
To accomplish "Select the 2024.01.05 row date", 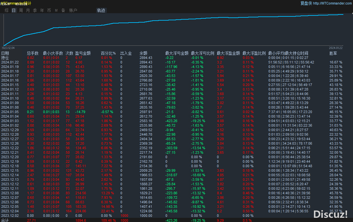I will pos(10,112).
